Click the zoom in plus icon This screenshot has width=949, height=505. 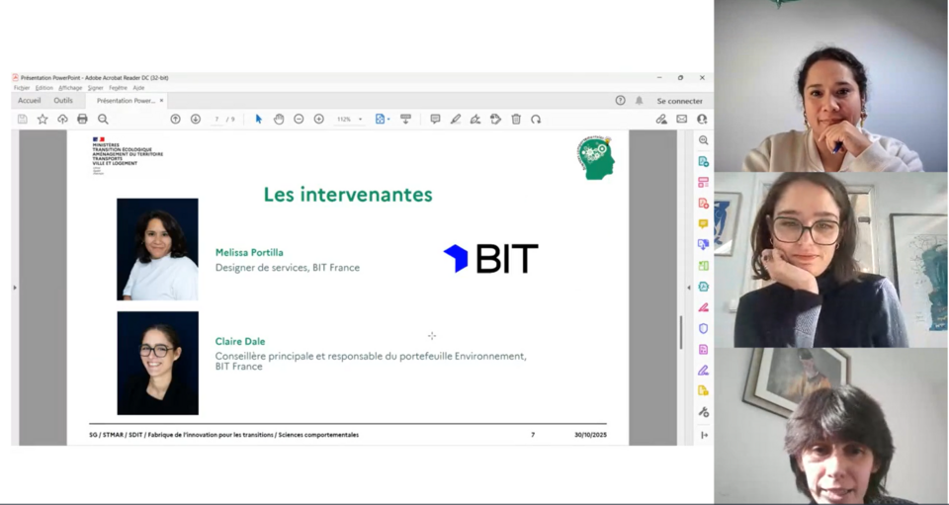[319, 119]
